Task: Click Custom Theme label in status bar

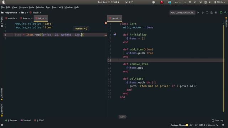Action: coord(178,125)
